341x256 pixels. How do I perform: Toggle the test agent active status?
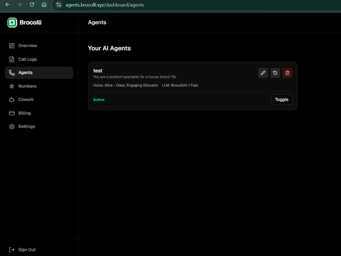click(282, 99)
